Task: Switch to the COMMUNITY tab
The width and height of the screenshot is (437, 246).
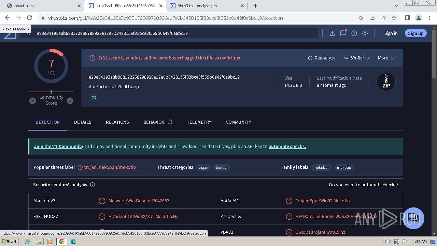Action: 238,122
